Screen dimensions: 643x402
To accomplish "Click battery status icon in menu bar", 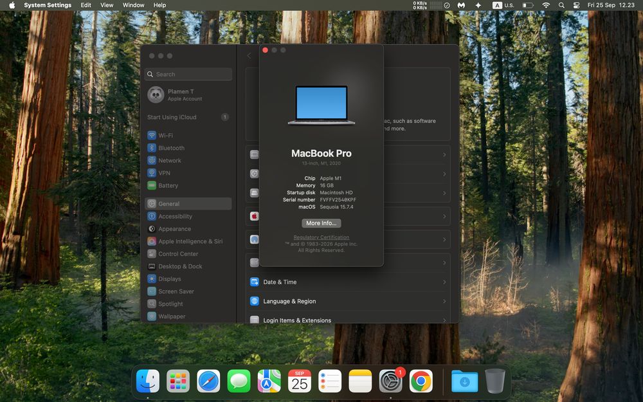I will 528,5.
